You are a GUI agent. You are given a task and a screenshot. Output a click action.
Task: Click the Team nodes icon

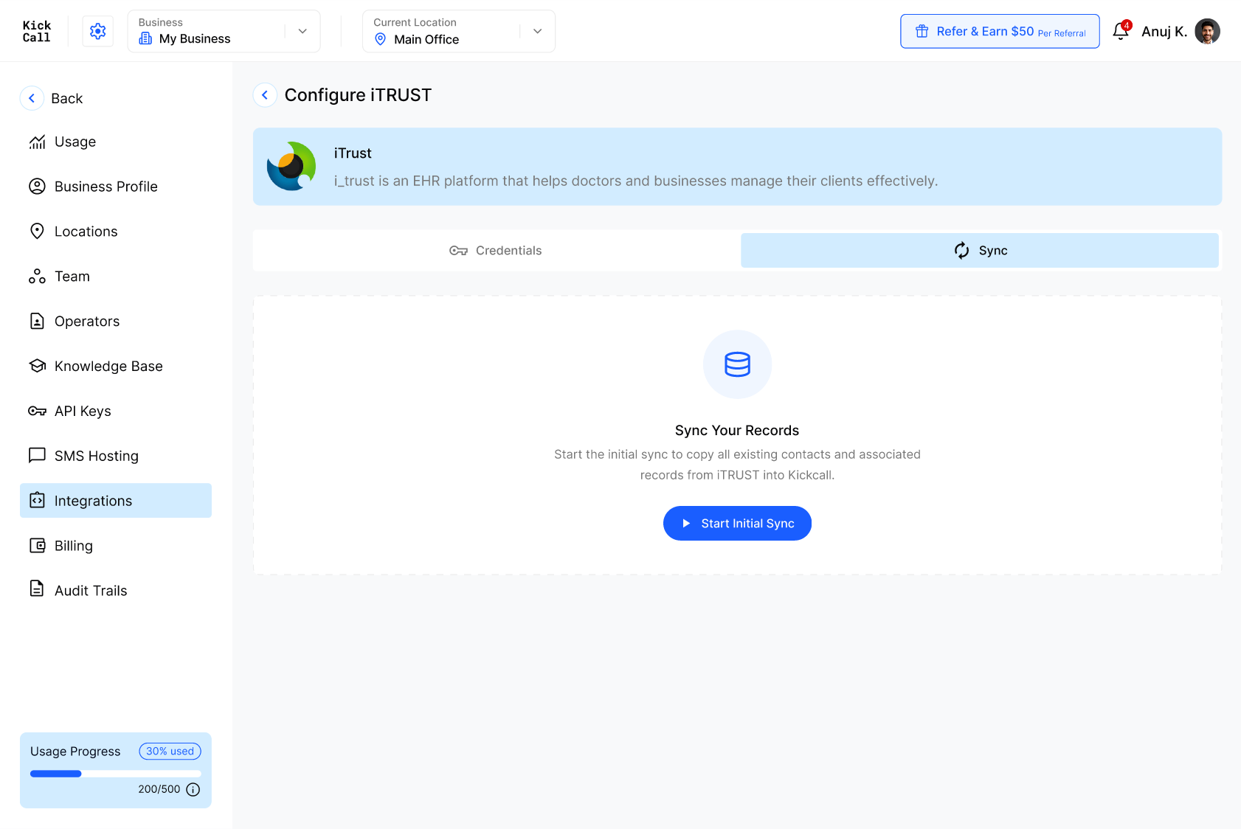click(37, 277)
